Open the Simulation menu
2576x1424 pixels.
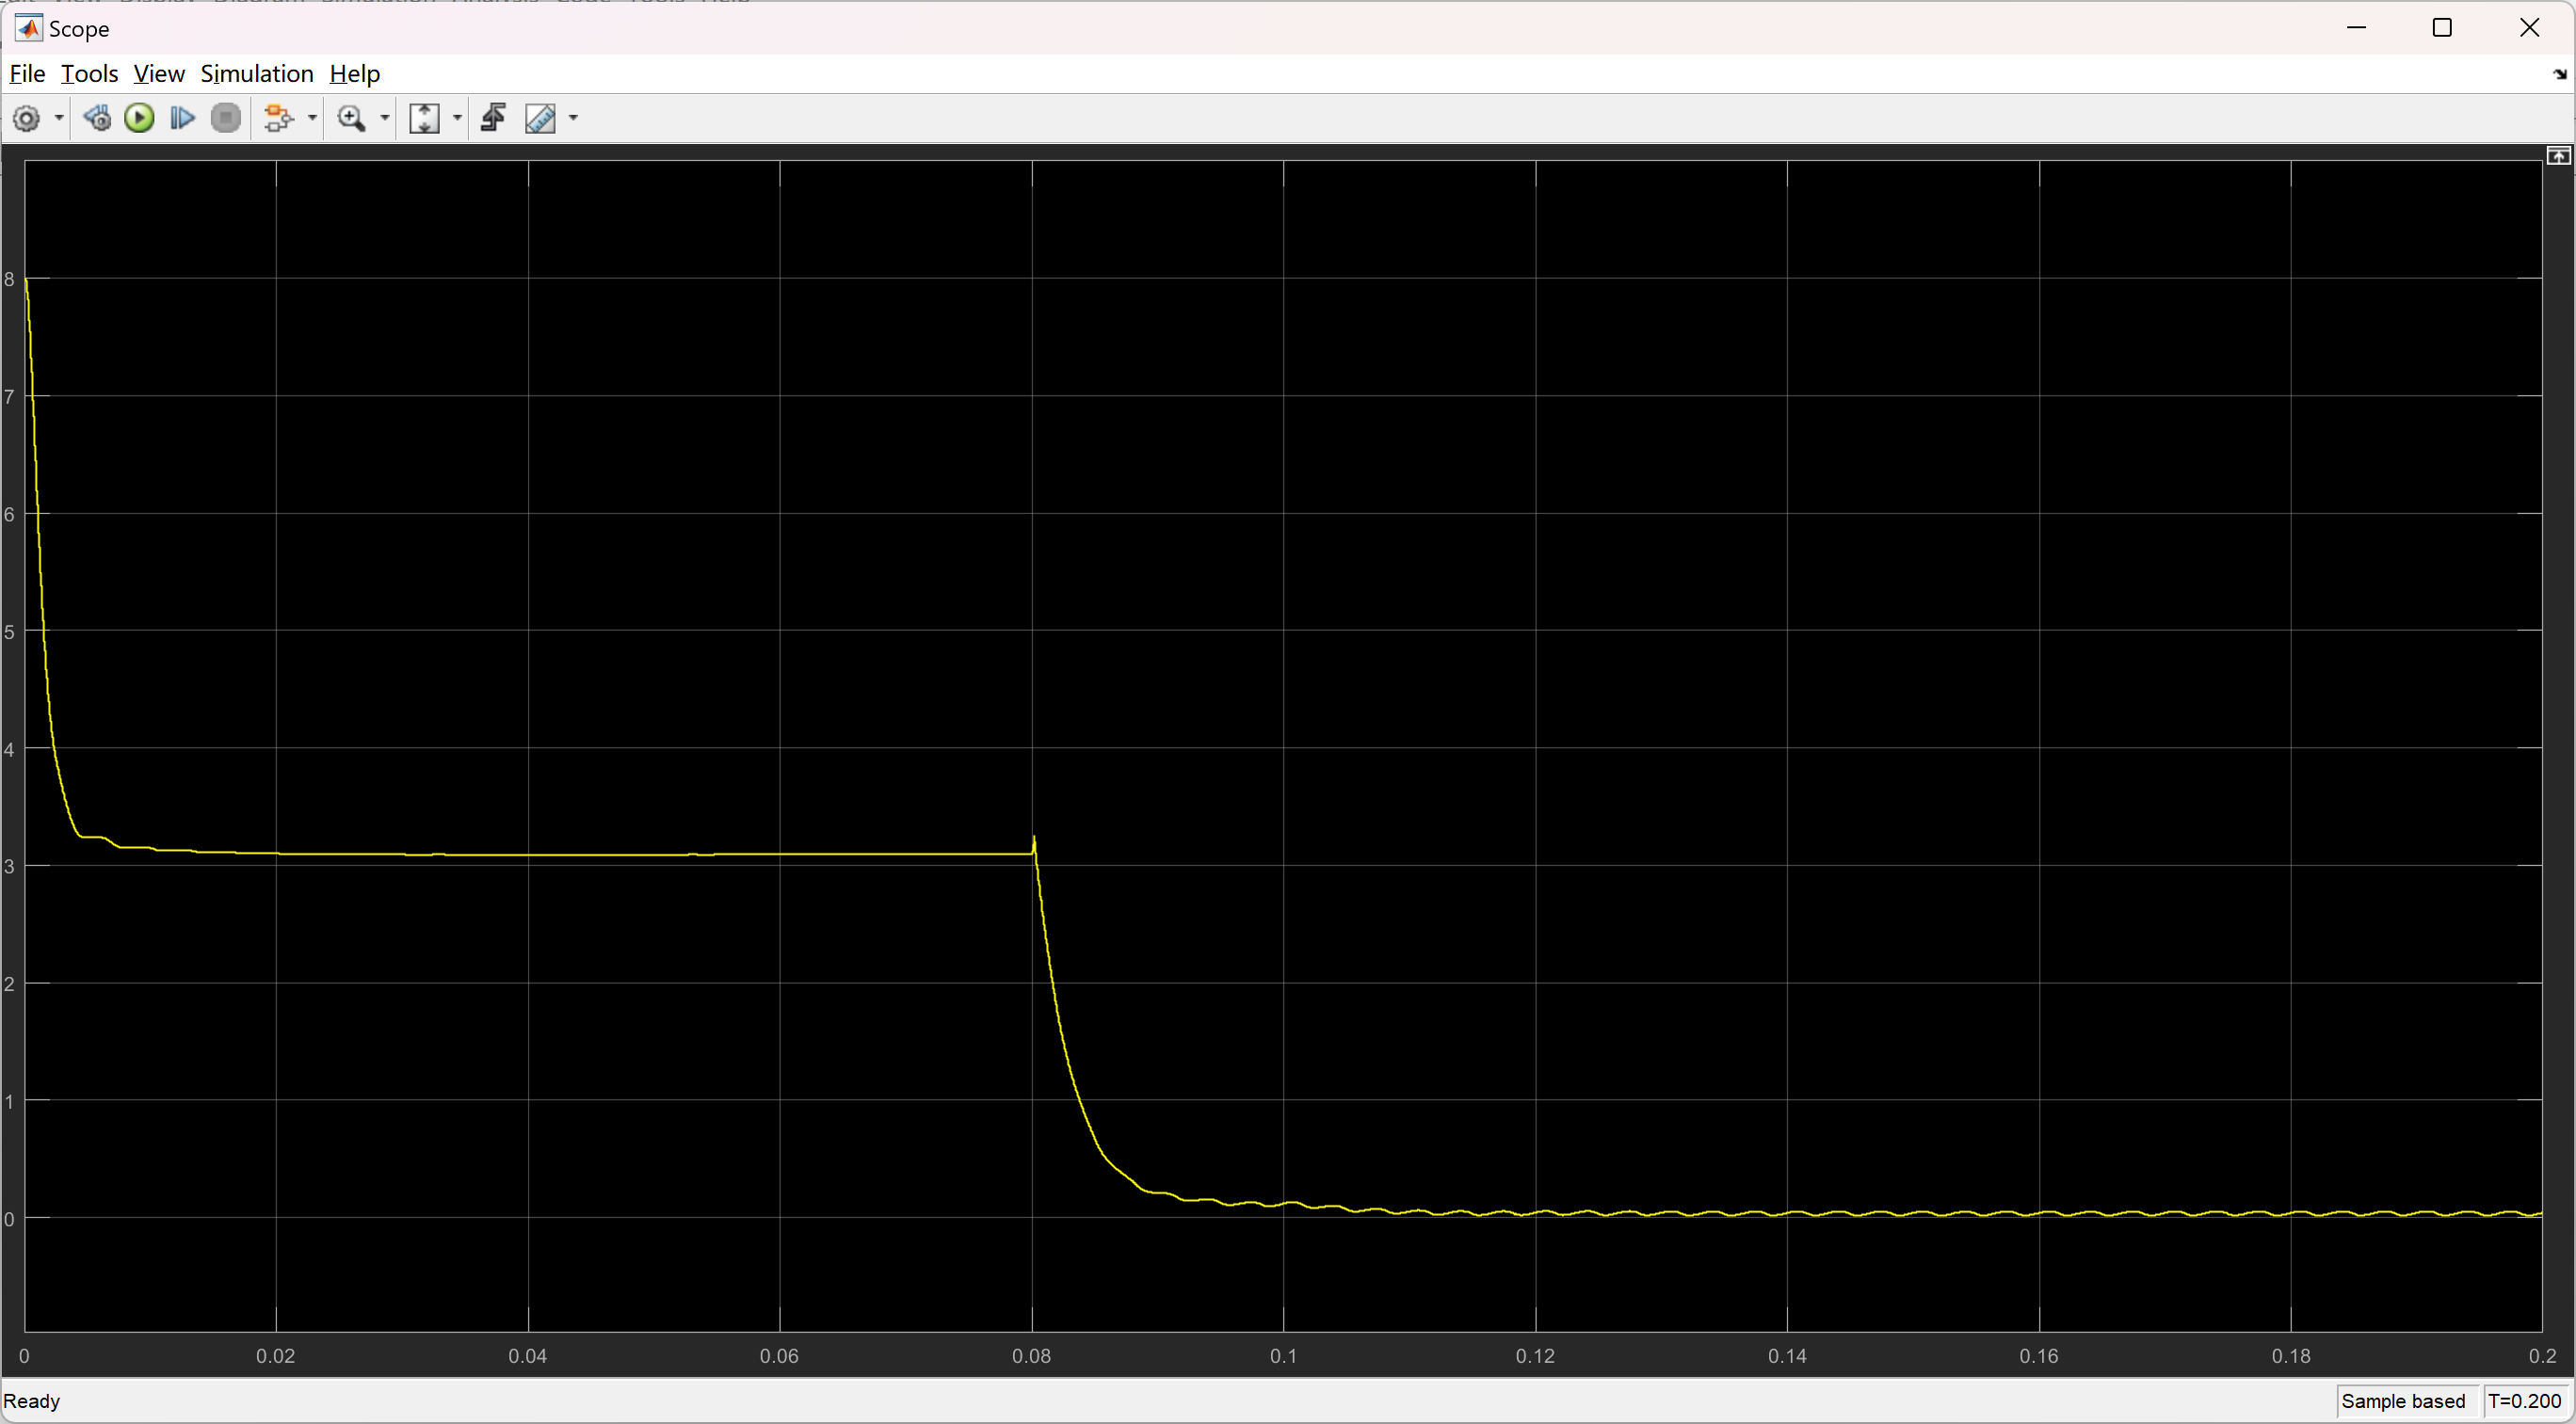[x=256, y=74]
